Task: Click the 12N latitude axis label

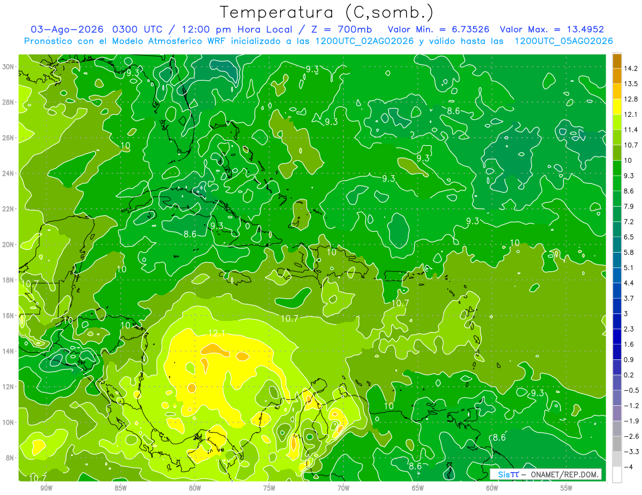Action: tap(9, 387)
